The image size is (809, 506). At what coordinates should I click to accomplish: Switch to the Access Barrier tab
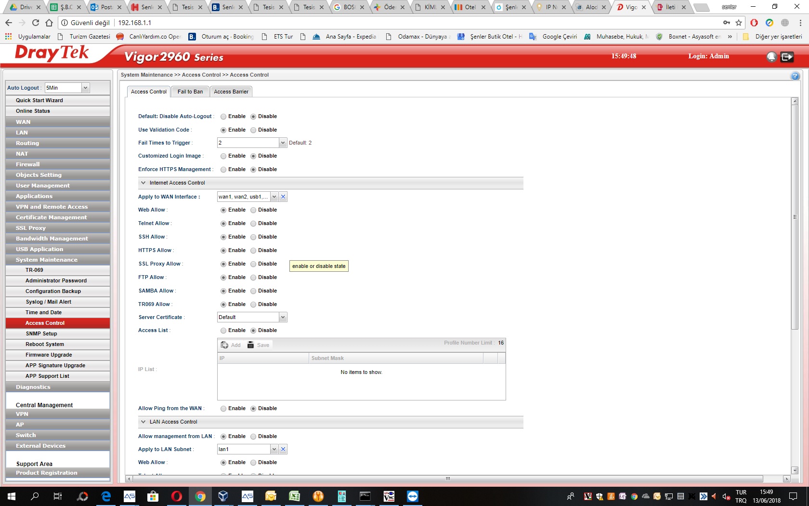[x=231, y=92]
